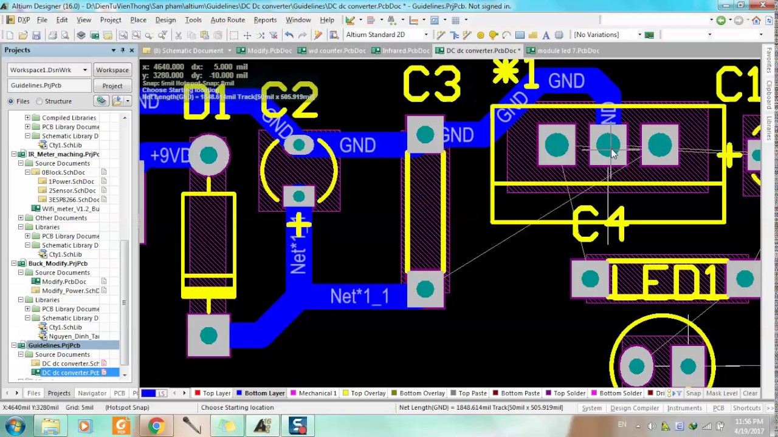Collapse the IR_Meter_maching.PrjPcb project node

[x=14, y=154]
